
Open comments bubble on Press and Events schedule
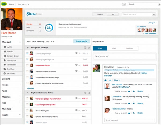(x=76, y=71)
